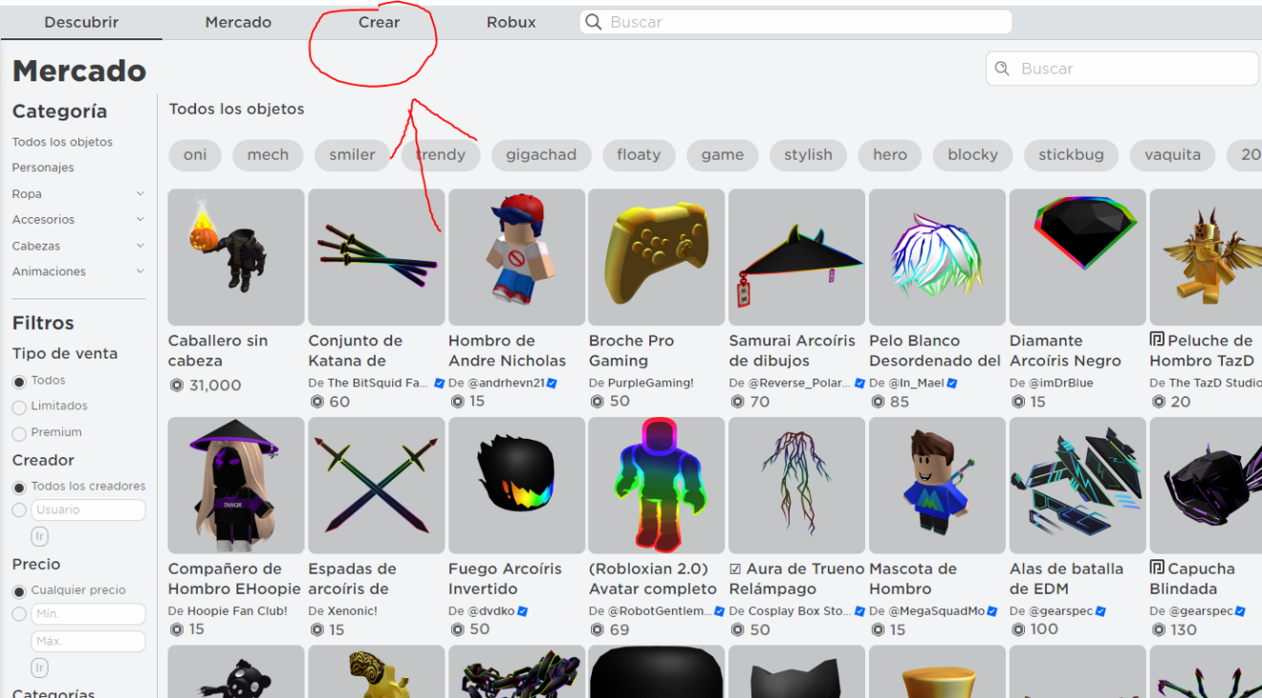Open the Pelo Blanco Desordenado hair thumbnail
1262x698 pixels.
(937, 257)
